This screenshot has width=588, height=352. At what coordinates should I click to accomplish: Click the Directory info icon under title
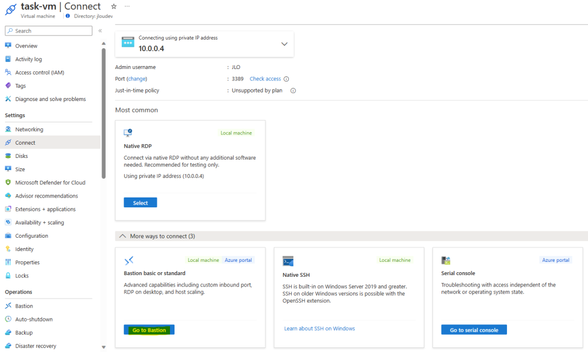pos(68,16)
